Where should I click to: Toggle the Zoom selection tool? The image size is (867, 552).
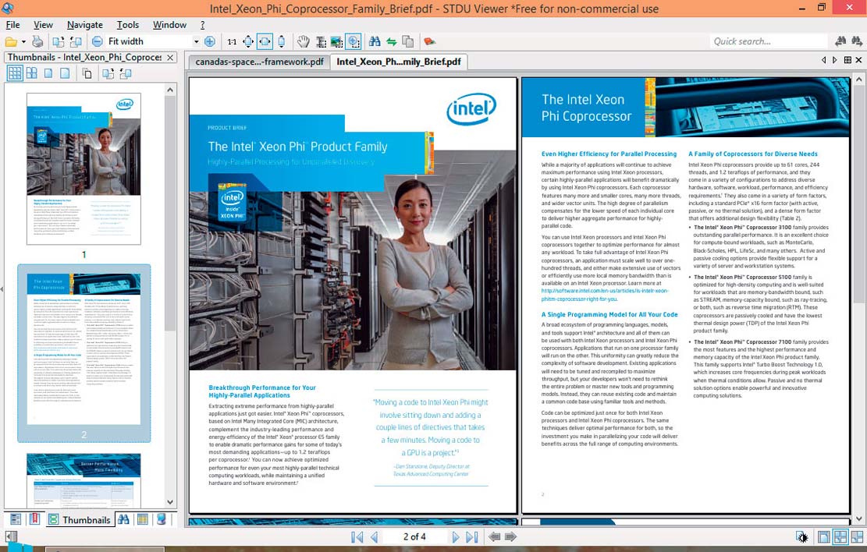tap(353, 41)
